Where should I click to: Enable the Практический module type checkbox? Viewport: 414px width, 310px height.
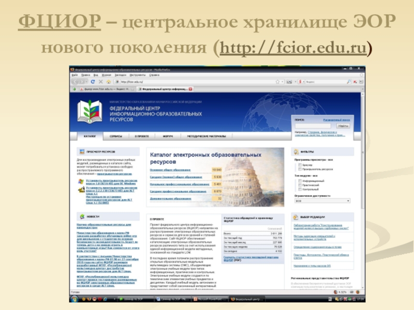[x=300, y=185]
